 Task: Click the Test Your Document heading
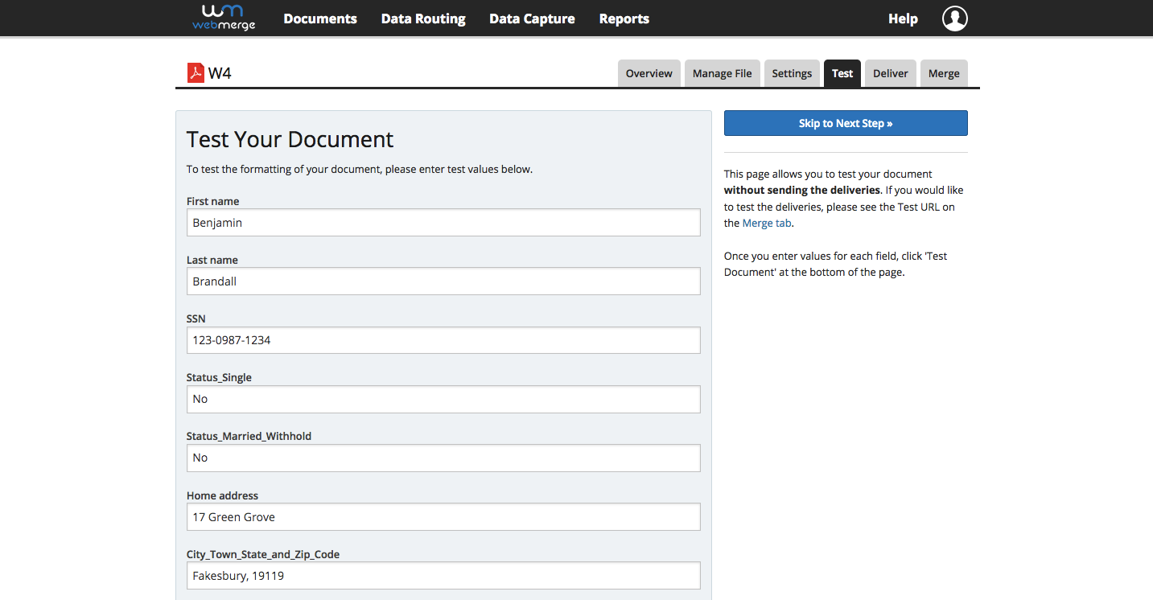(x=290, y=139)
